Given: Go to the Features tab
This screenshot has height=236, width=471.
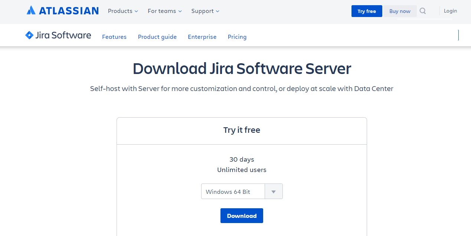Looking at the screenshot, I should click(x=114, y=37).
